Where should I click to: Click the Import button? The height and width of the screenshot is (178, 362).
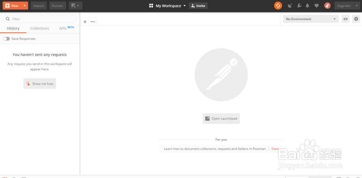[x=39, y=5]
